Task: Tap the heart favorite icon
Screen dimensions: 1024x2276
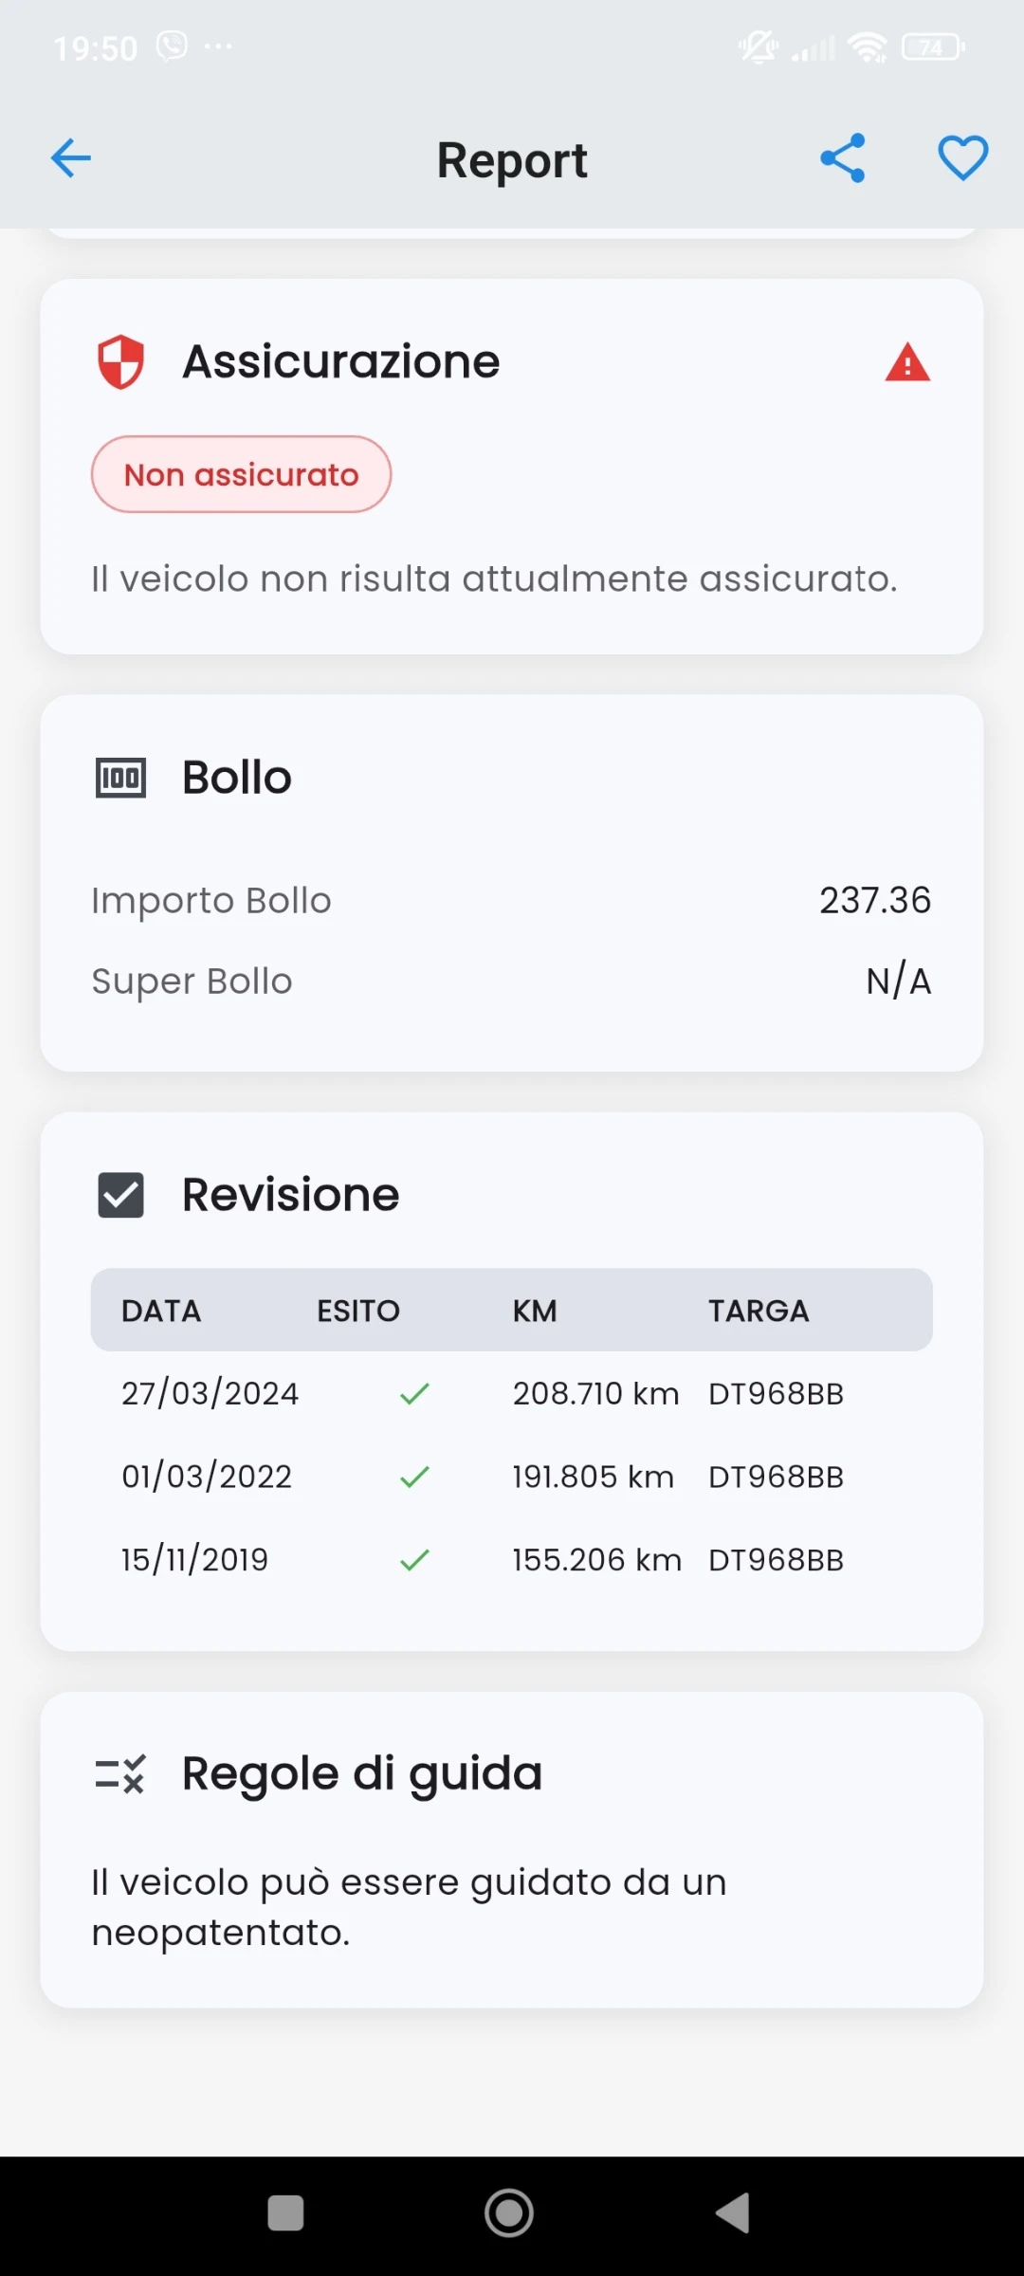Action: click(x=962, y=158)
